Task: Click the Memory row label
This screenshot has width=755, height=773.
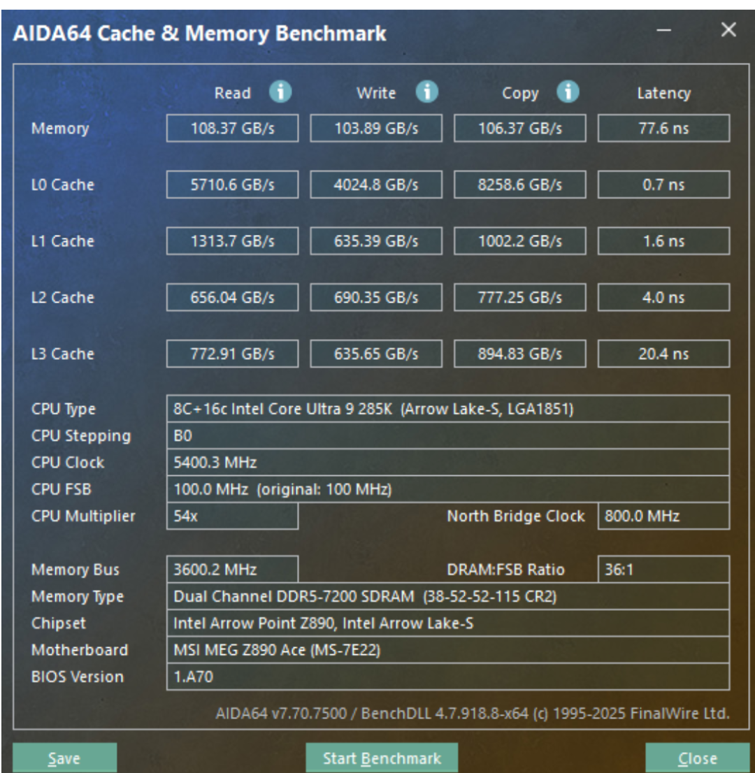Action: click(x=60, y=129)
